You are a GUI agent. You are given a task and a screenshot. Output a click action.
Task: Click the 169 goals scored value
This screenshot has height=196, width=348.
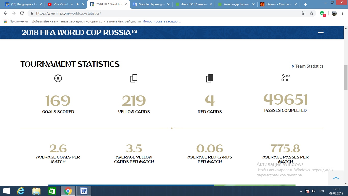click(58, 101)
